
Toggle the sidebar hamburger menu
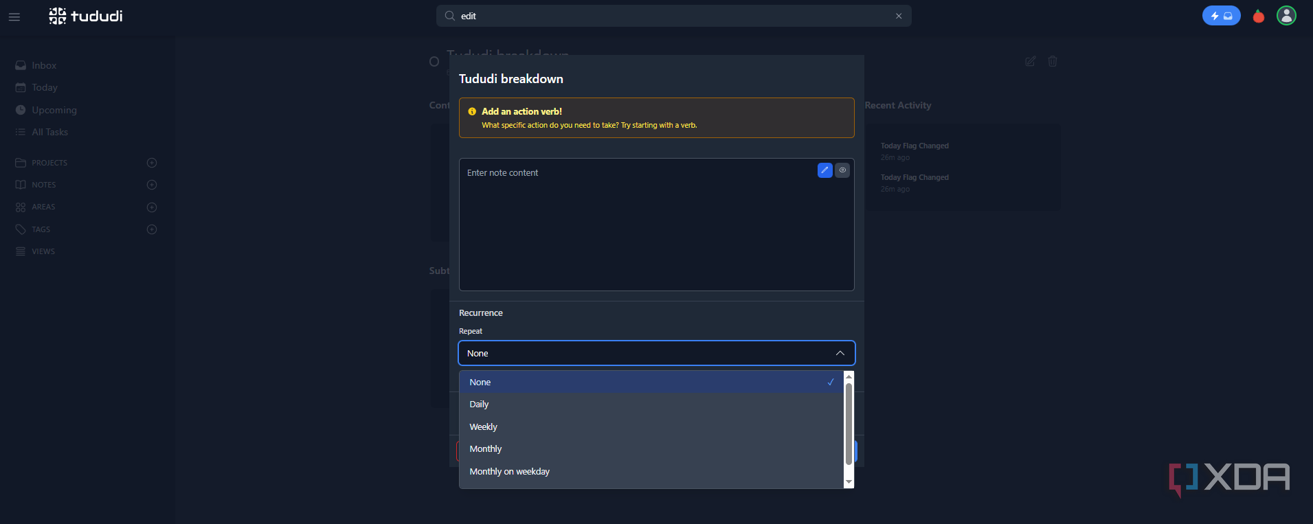[x=14, y=16]
